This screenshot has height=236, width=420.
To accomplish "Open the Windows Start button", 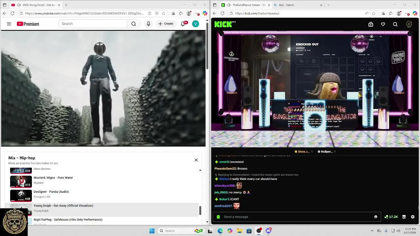I will point(152,231).
